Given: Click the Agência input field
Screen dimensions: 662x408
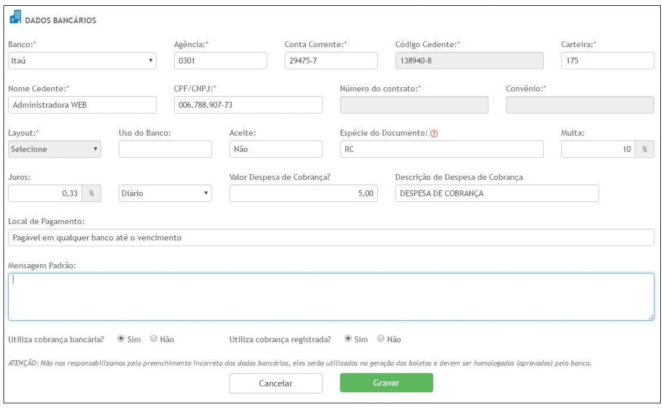Looking at the screenshot, I should pos(220,61).
